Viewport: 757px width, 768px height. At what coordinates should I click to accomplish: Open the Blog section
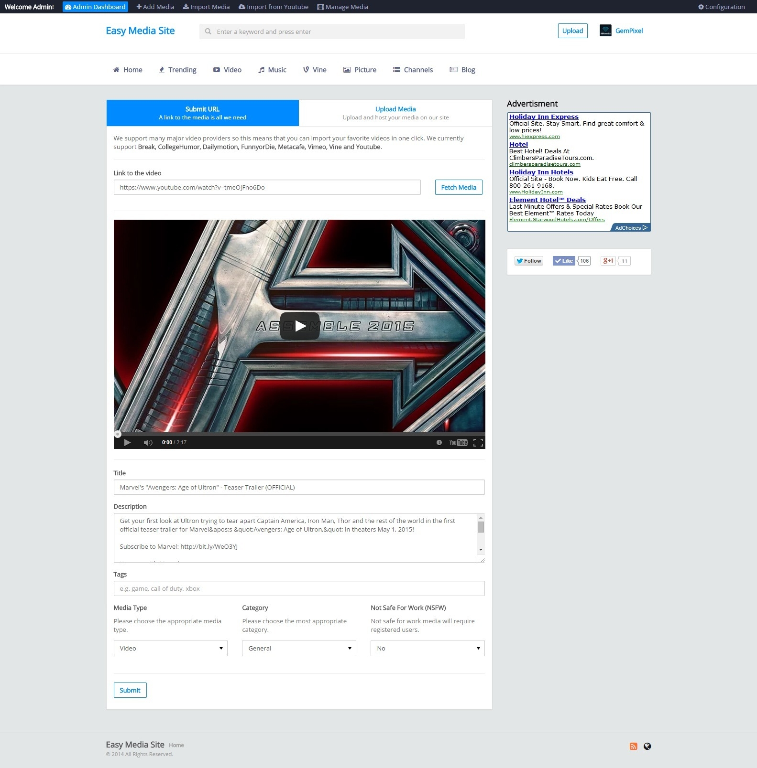click(462, 70)
